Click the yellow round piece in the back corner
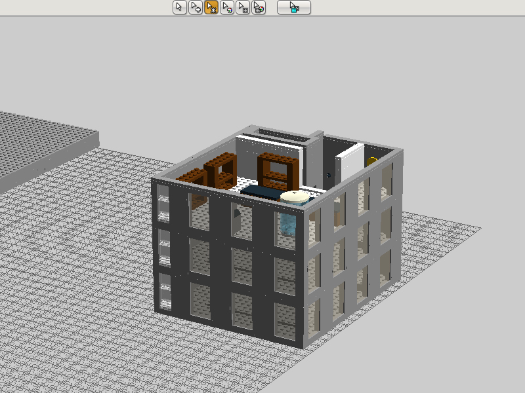525x393 pixels. [x=371, y=161]
